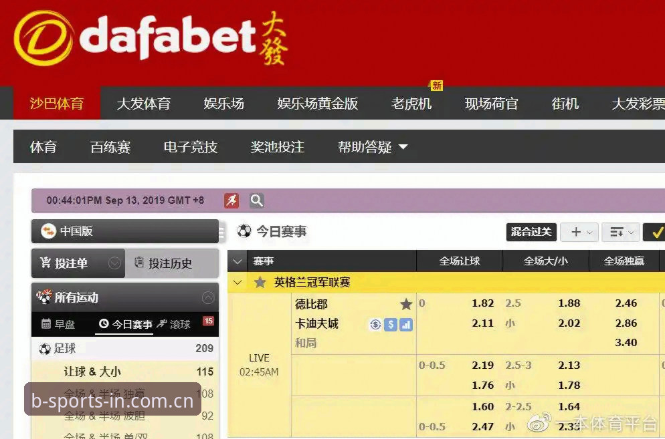
Task: Select over 2.5-3 odds 2.13
Action: 569,365
